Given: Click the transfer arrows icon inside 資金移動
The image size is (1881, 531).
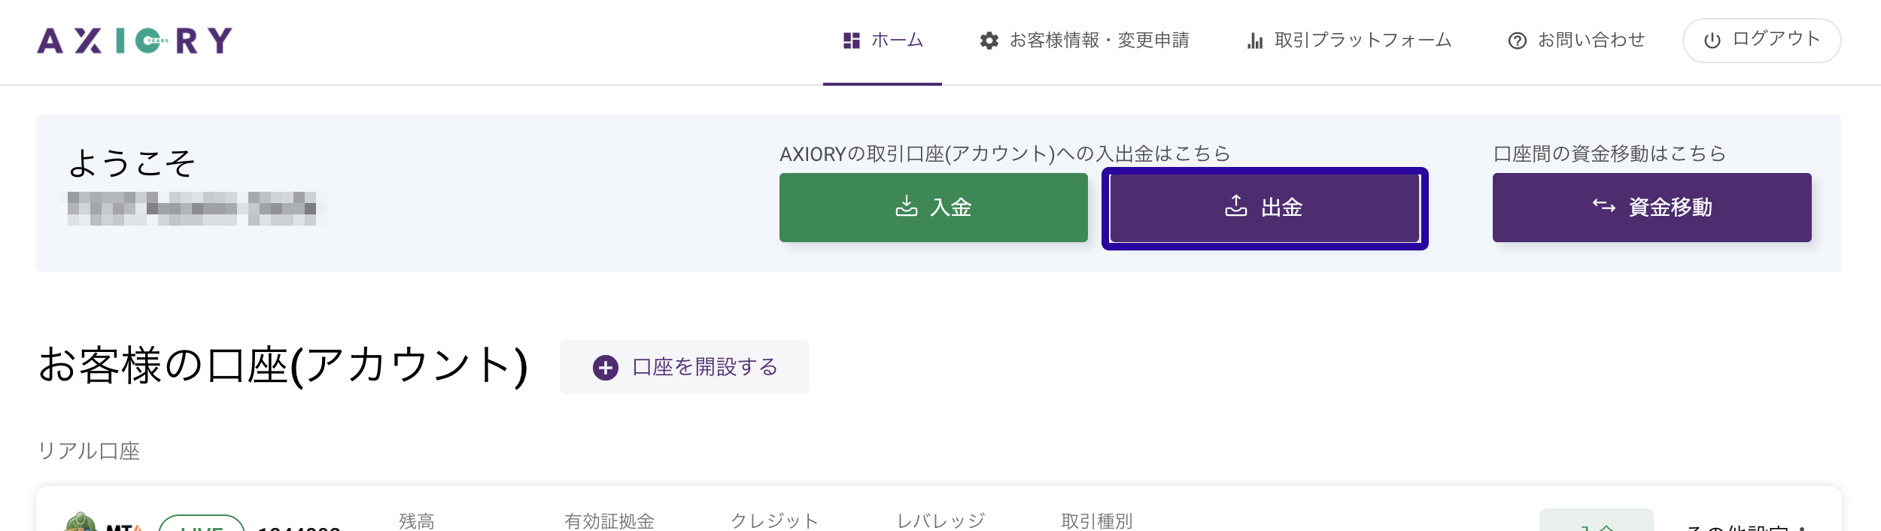Looking at the screenshot, I should (1602, 208).
